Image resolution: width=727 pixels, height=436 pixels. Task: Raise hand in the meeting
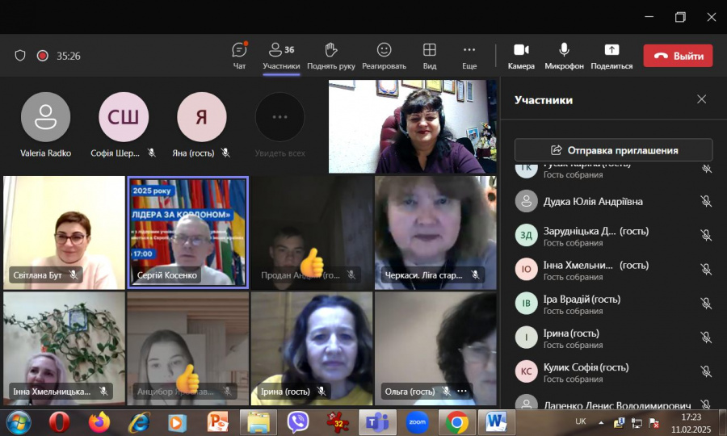coord(330,56)
